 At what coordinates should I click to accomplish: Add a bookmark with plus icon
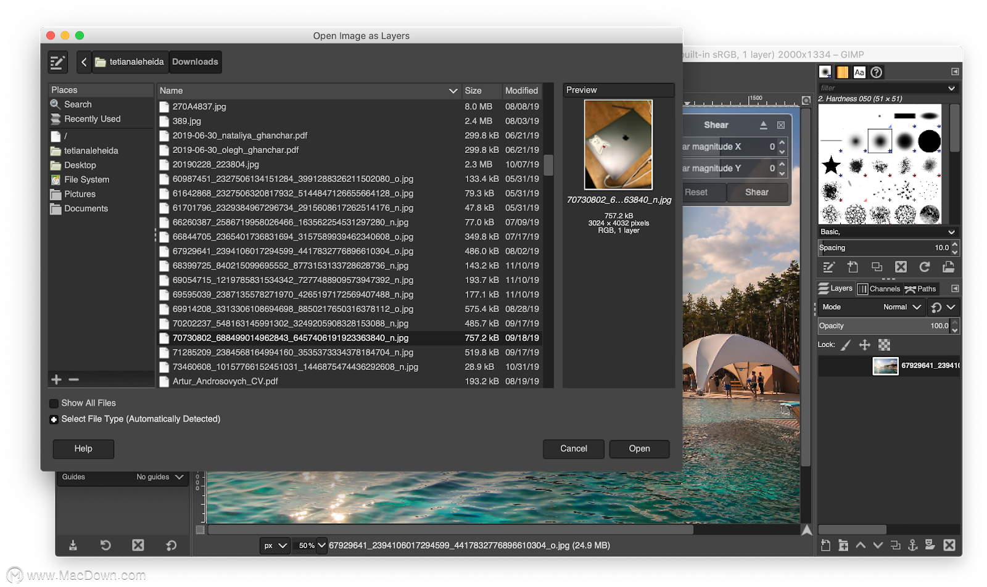(x=57, y=380)
